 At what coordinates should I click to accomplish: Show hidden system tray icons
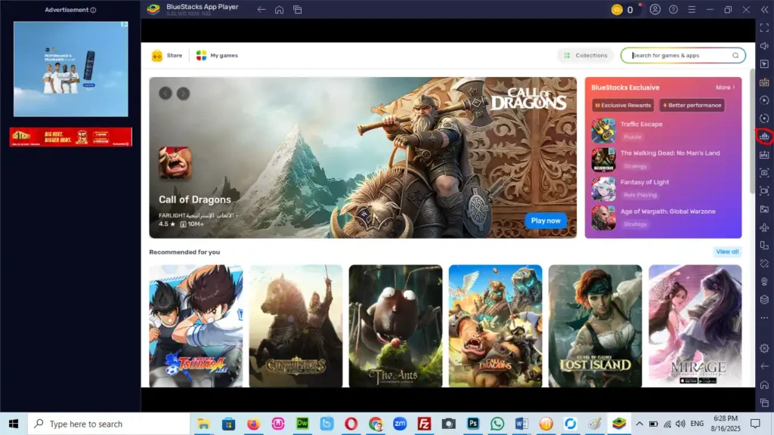(x=639, y=424)
